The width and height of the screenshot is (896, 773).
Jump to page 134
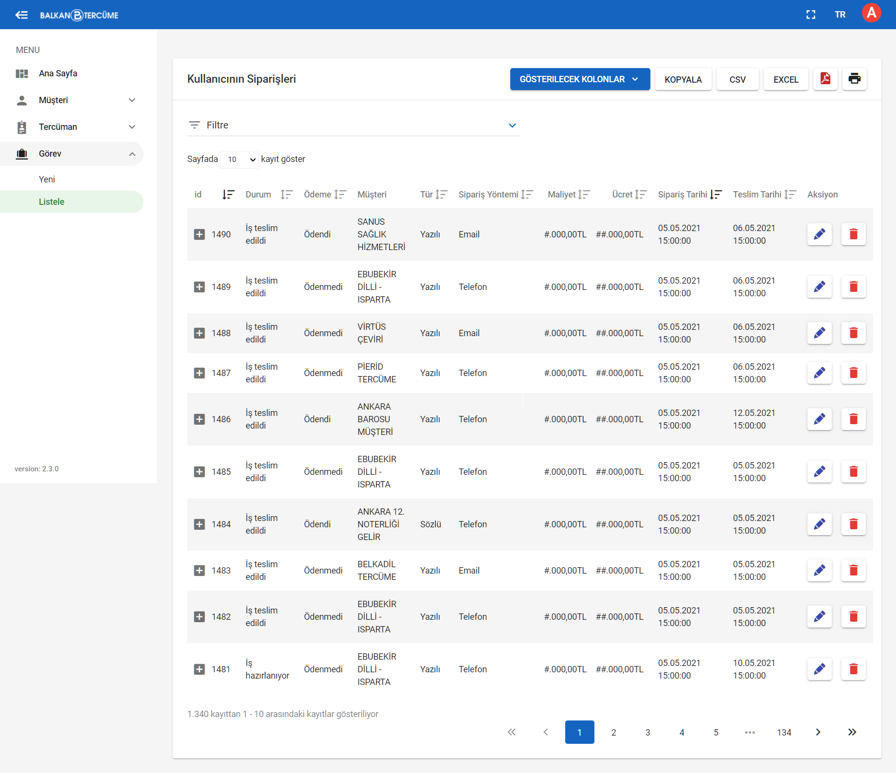[x=784, y=732]
